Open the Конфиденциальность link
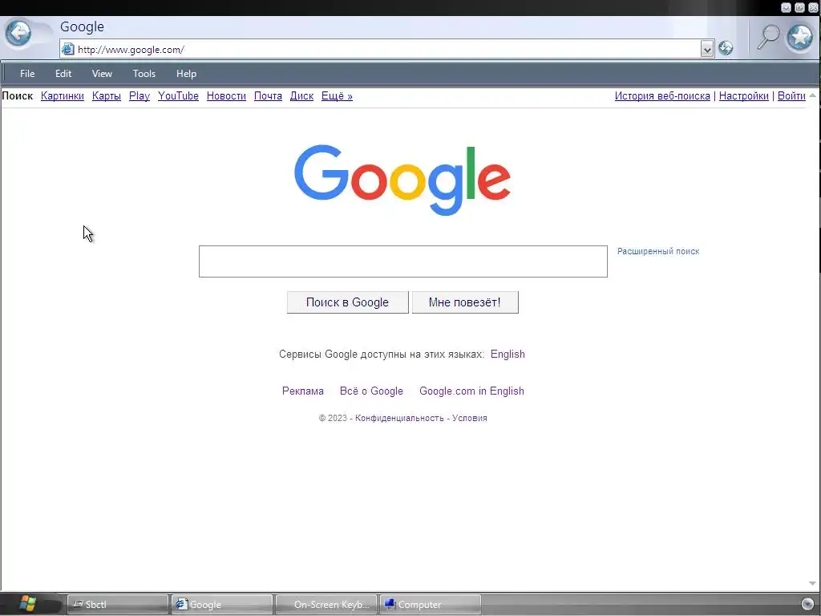The height and width of the screenshot is (616, 821). tap(399, 418)
